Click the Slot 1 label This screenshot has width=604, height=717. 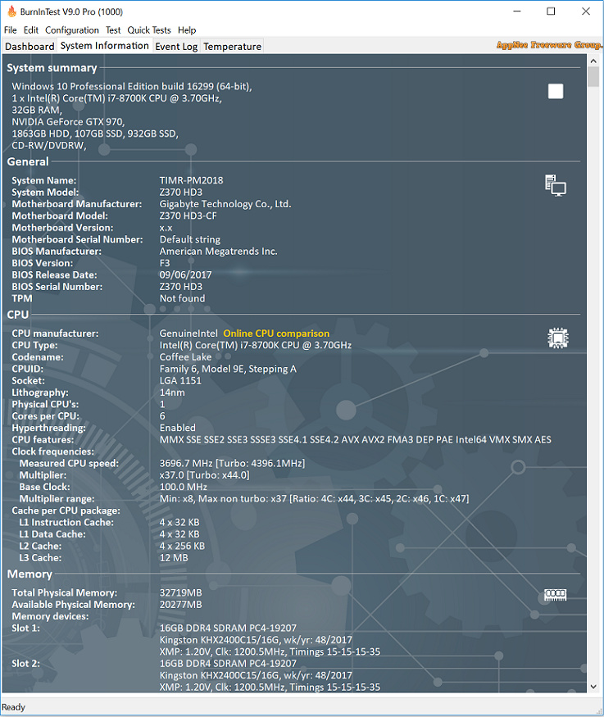coord(25,629)
